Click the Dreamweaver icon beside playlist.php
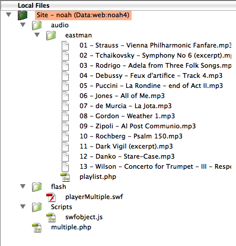 tap(65, 177)
